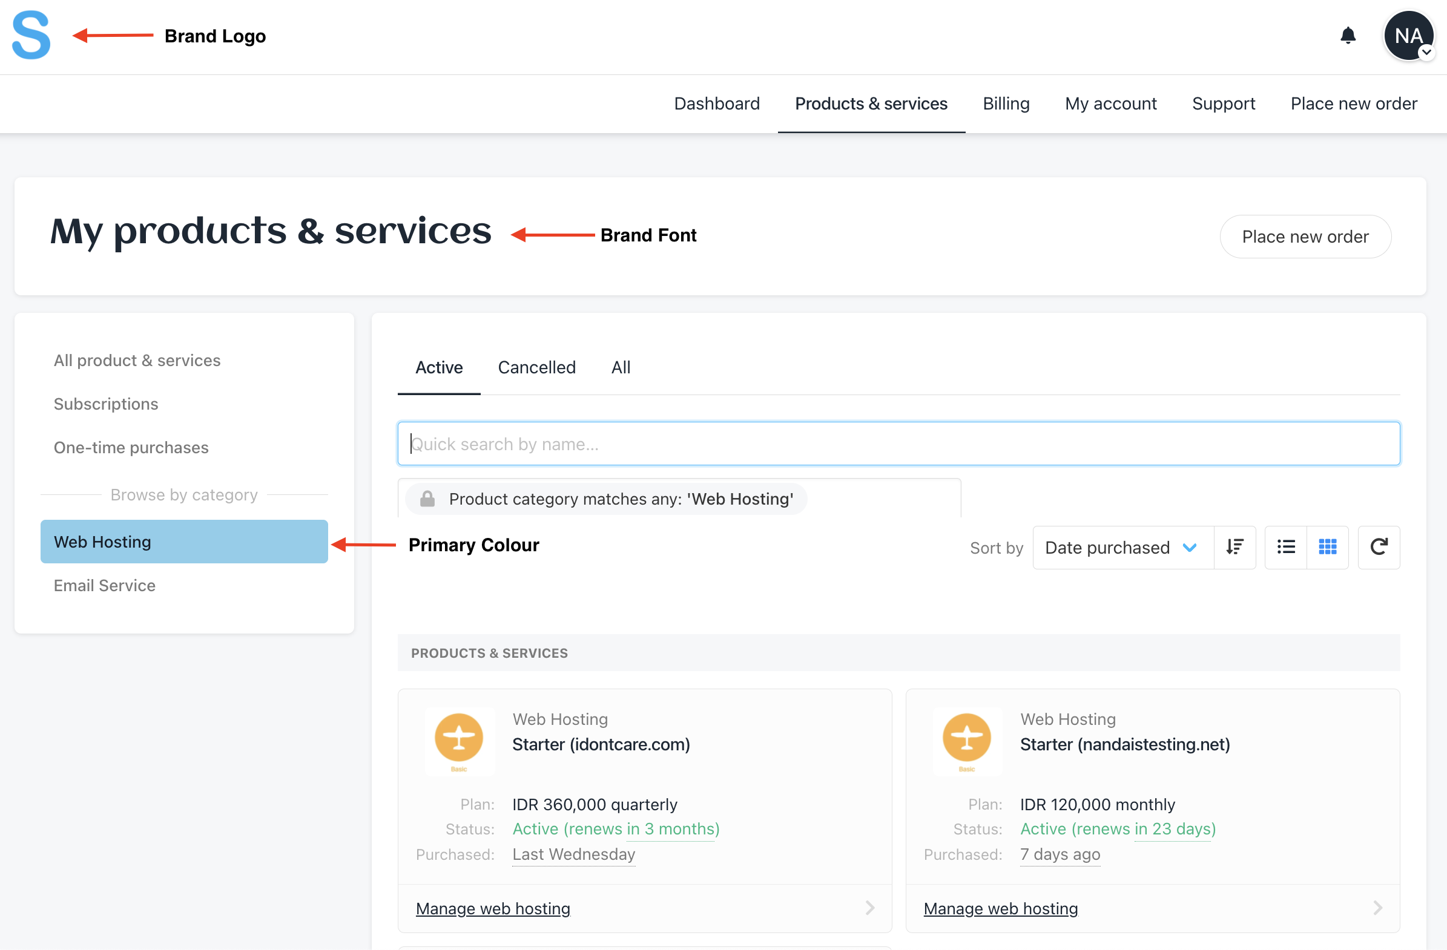This screenshot has height=950, width=1447.
Task: Click the lock icon on category filter
Action: pos(427,499)
